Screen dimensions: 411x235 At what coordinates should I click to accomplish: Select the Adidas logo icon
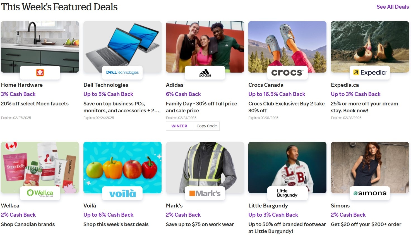205,73
